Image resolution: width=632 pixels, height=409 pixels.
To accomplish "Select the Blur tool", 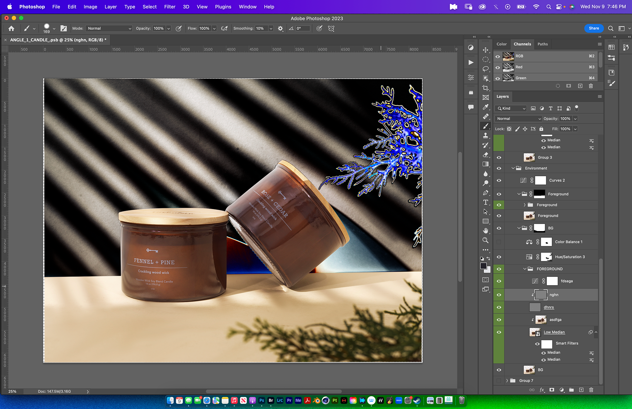I will tap(486, 174).
